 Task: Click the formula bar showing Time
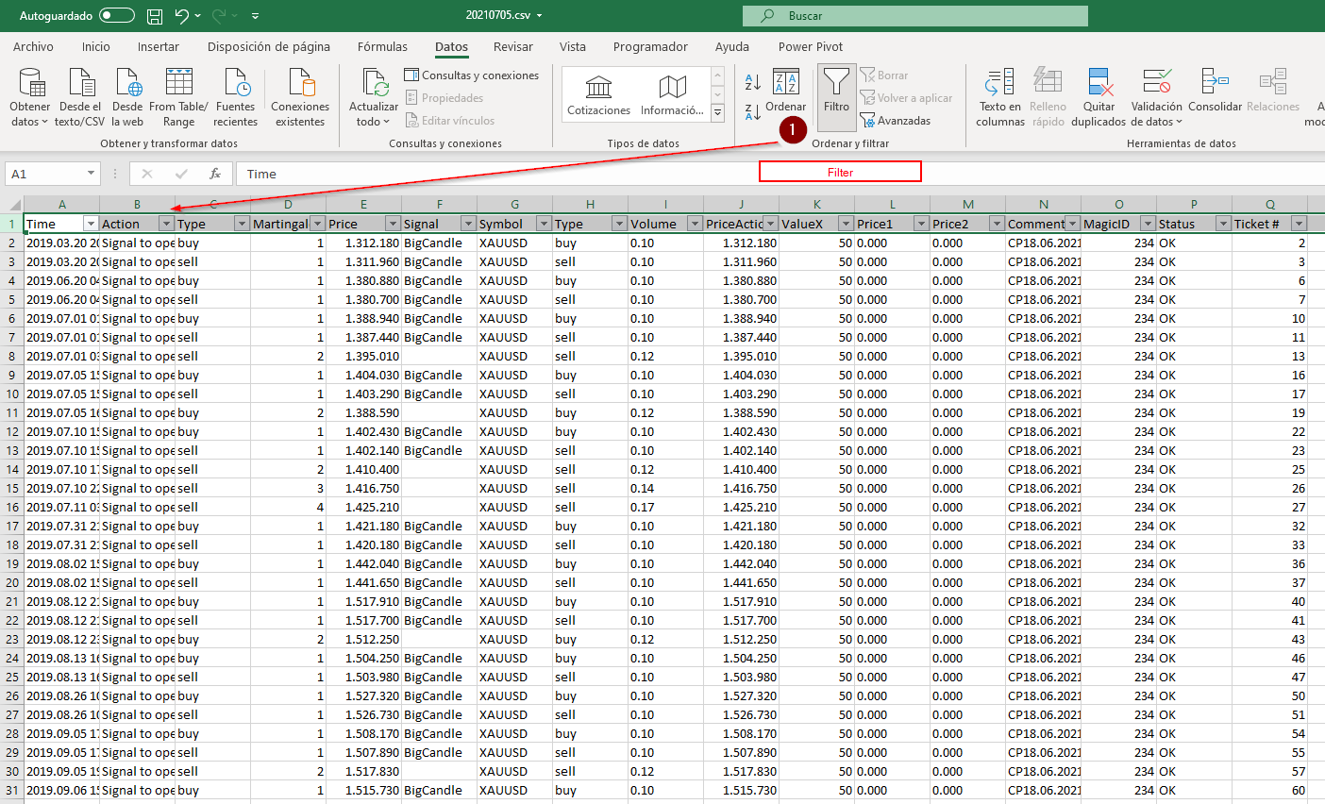click(x=780, y=174)
